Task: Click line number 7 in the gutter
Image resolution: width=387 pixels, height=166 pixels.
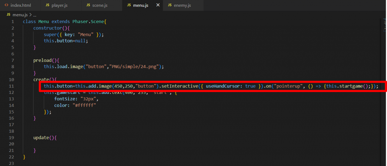Action: [x=12, y=60]
